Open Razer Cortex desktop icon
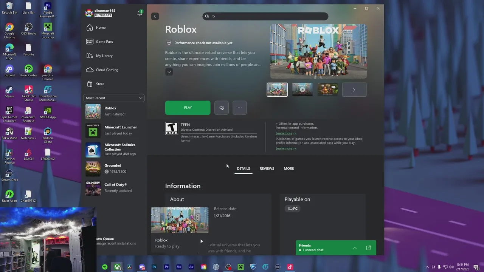This screenshot has width=484, height=272. (x=29, y=71)
